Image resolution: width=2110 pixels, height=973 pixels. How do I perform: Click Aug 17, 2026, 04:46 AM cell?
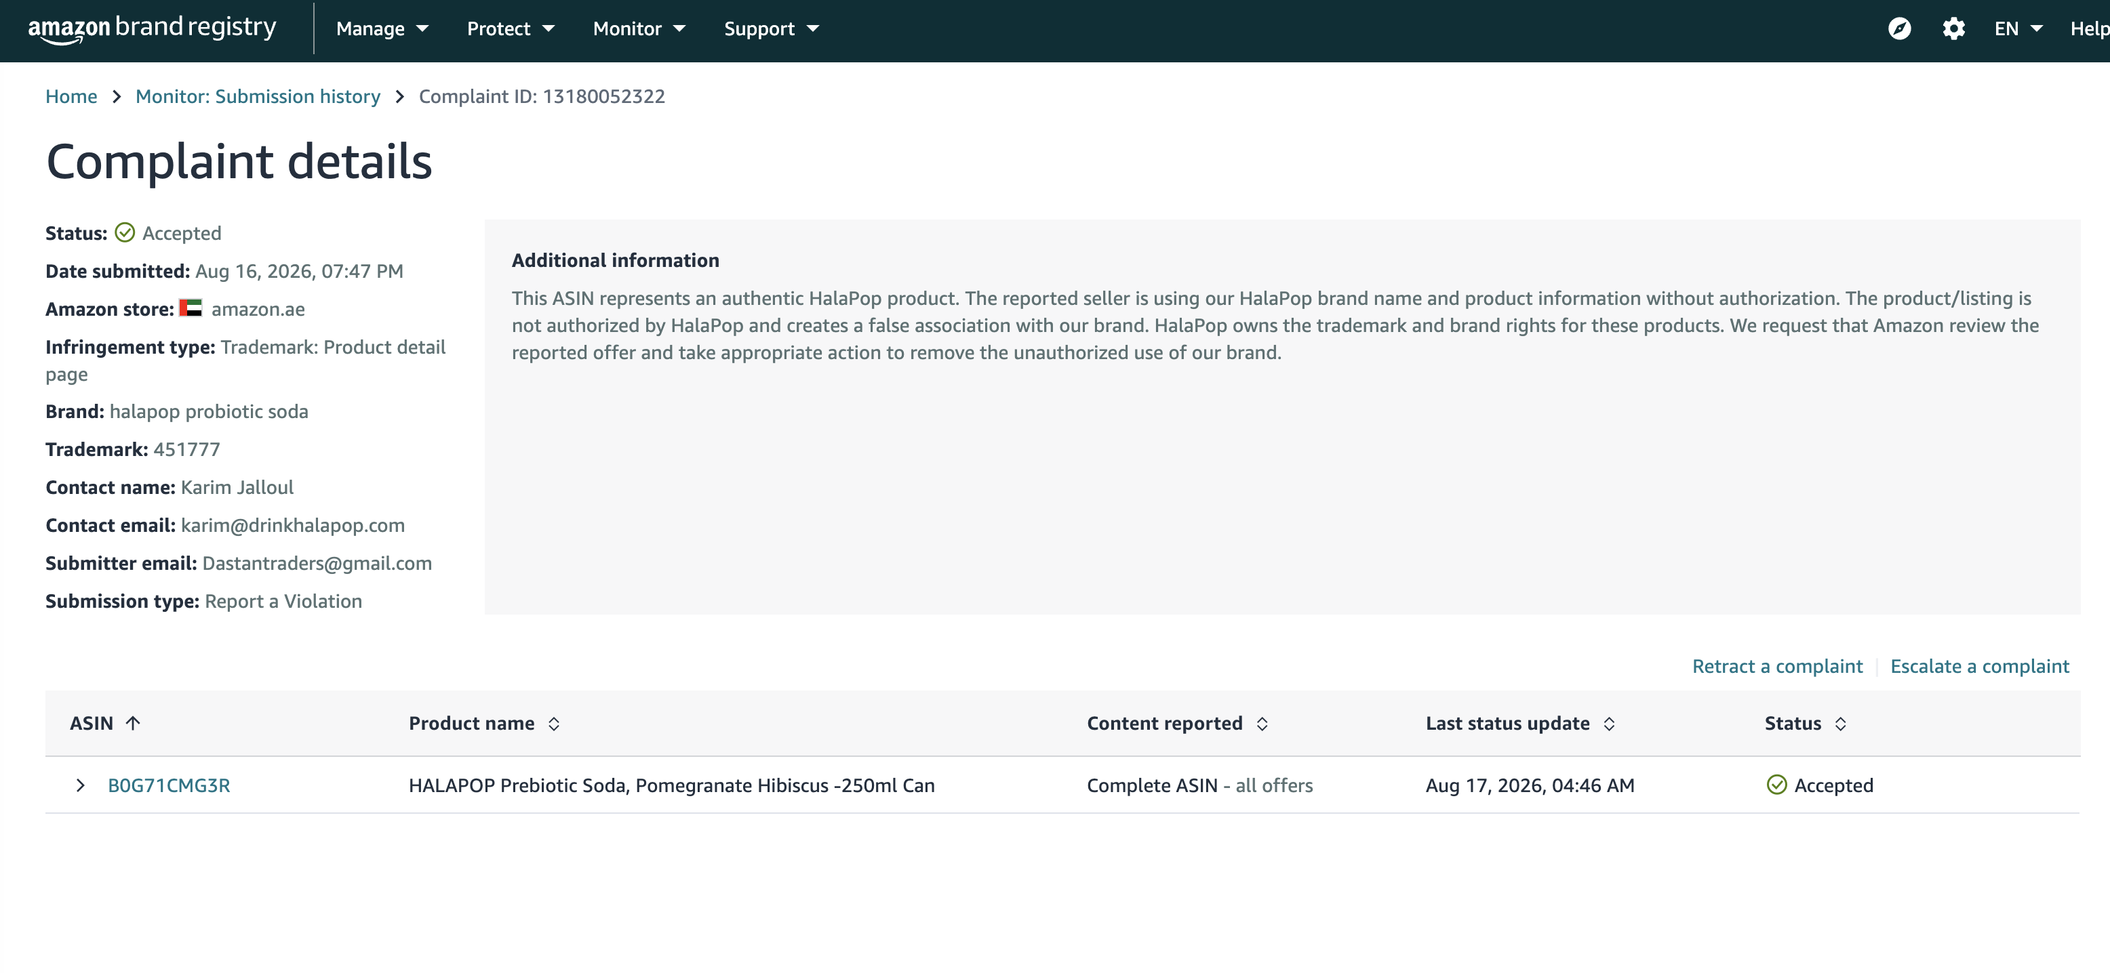click(x=1530, y=785)
